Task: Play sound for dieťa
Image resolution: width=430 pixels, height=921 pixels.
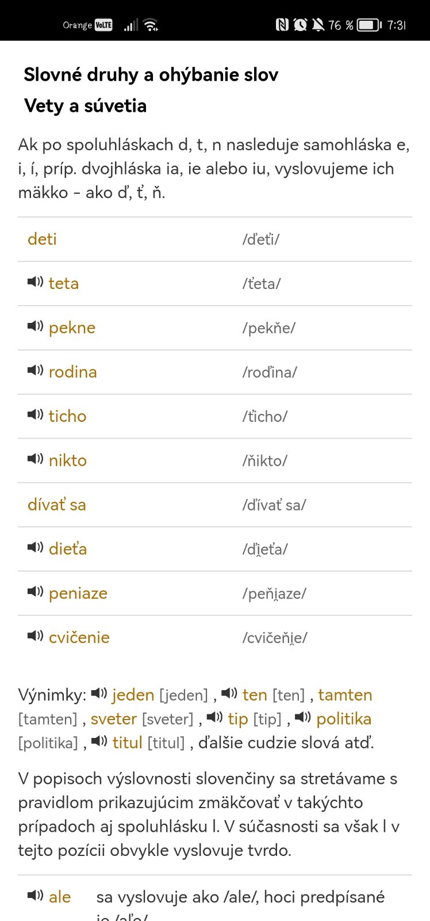Action: click(35, 548)
